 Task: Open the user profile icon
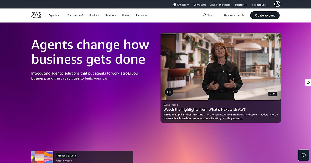point(277,4)
